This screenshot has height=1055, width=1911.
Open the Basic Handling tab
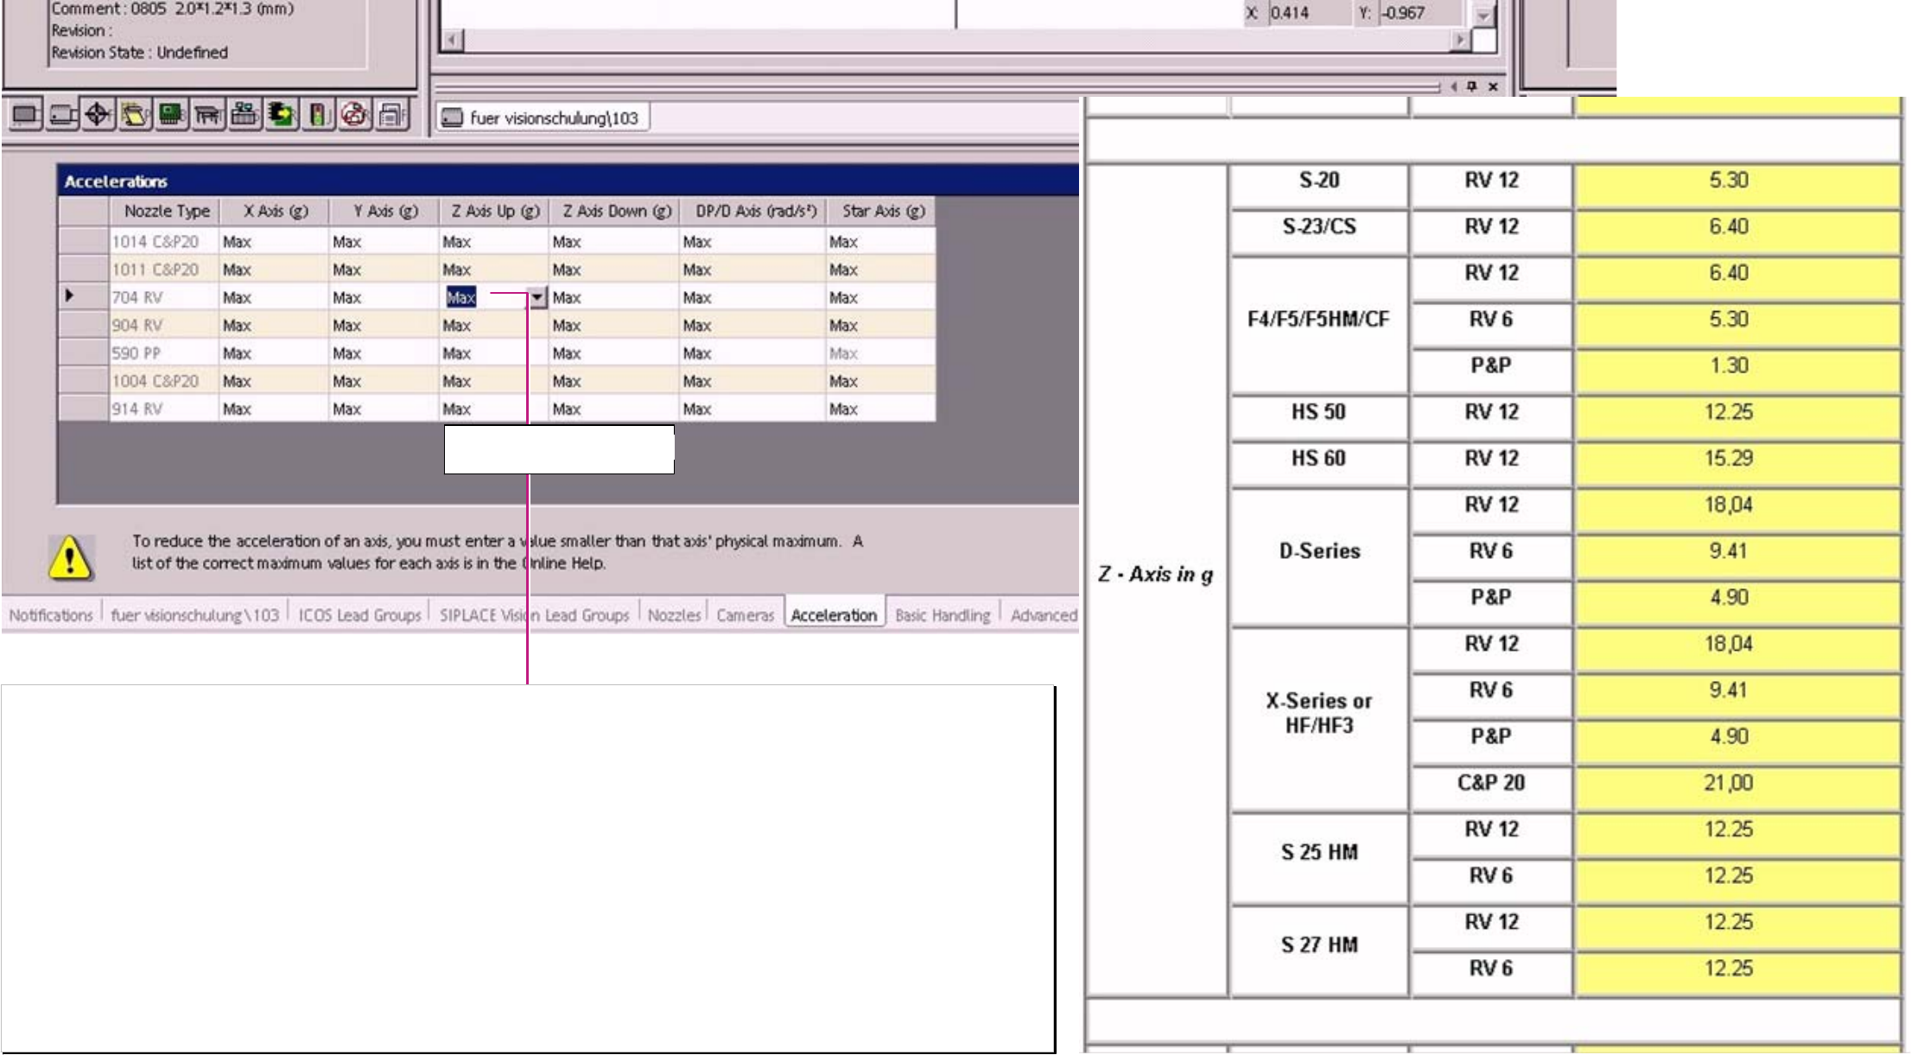click(943, 615)
